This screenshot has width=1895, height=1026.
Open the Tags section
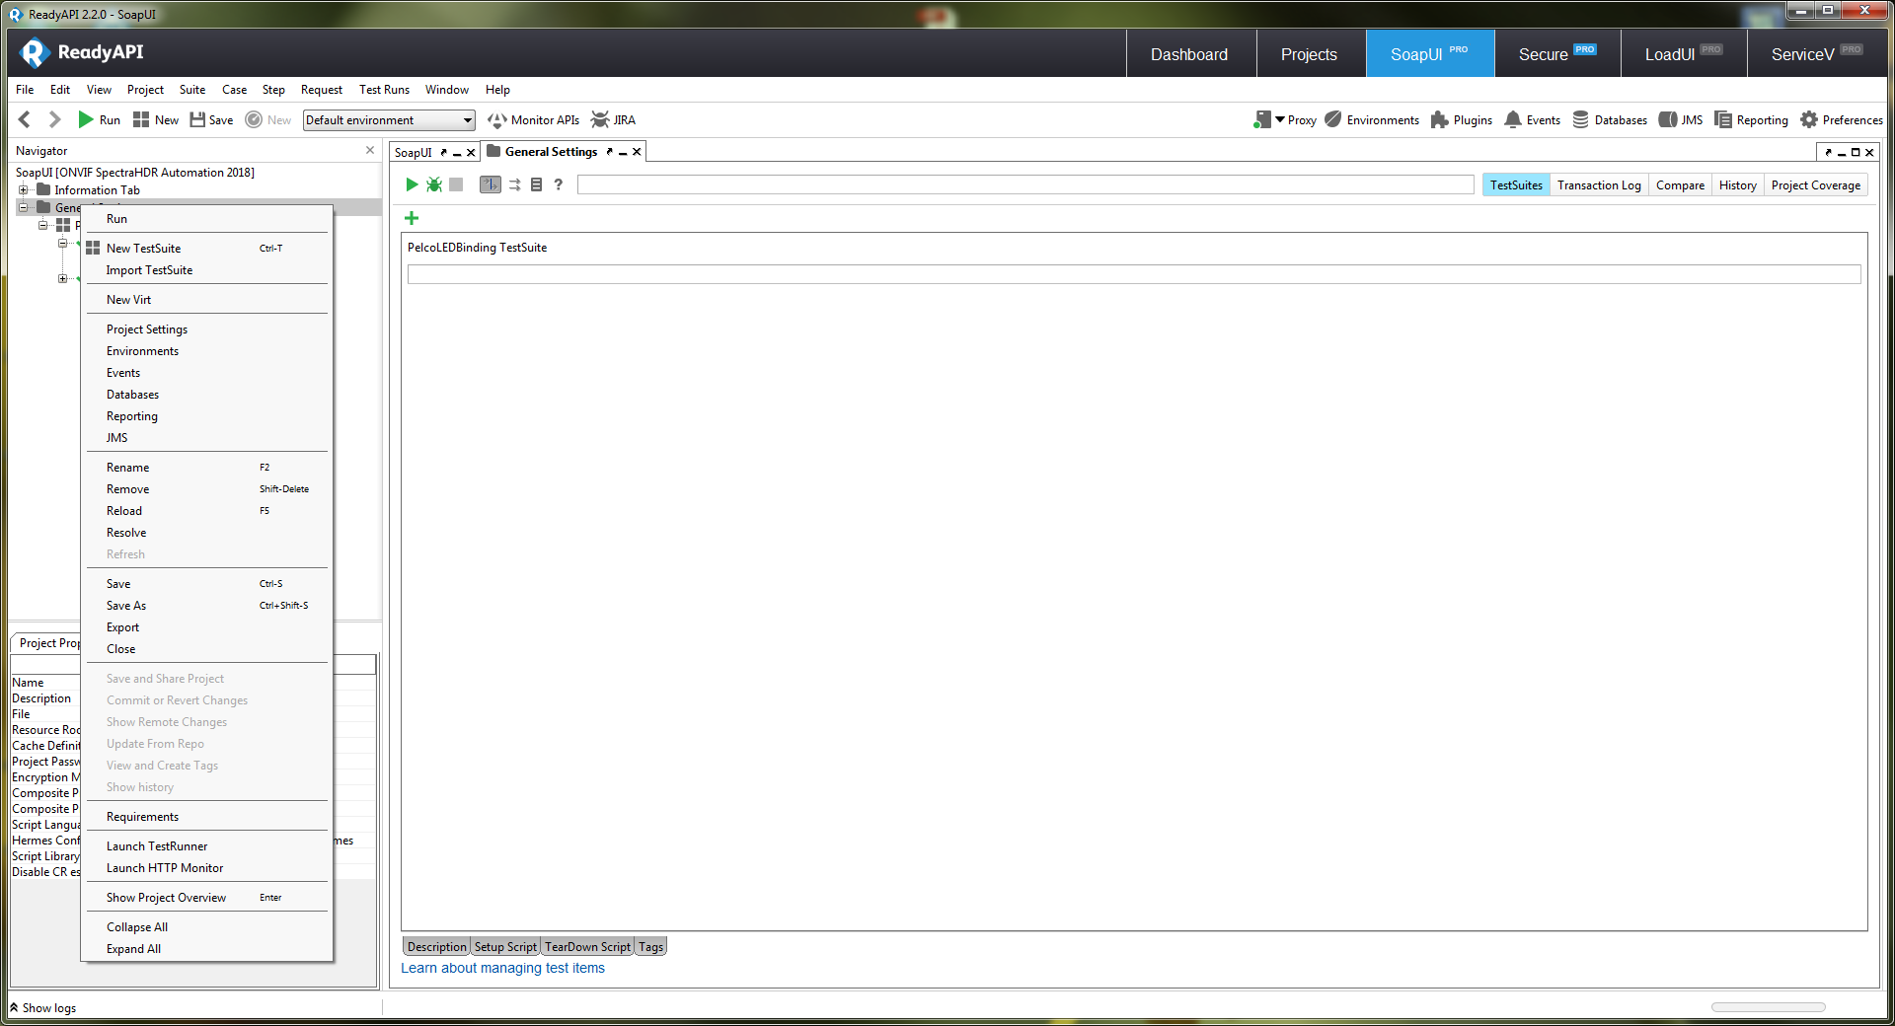click(x=650, y=947)
